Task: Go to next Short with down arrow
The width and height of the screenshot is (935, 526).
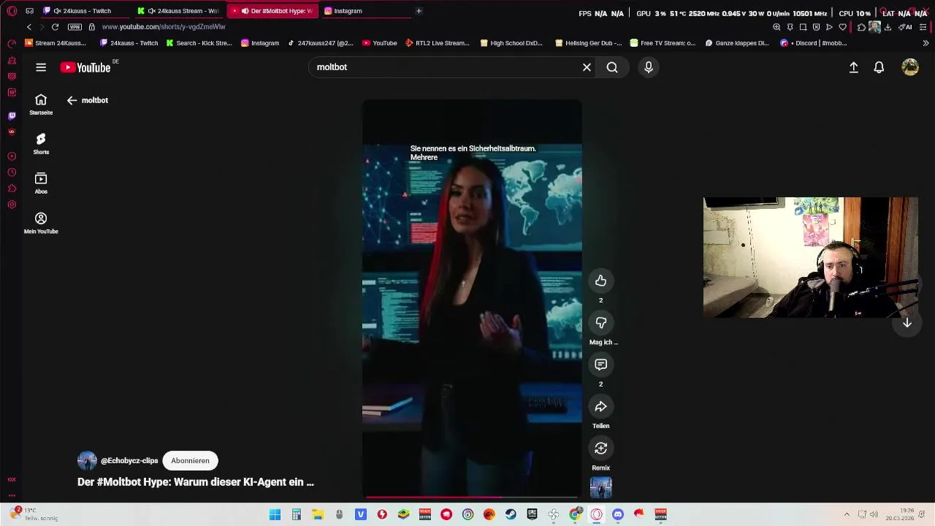Action: [907, 323]
